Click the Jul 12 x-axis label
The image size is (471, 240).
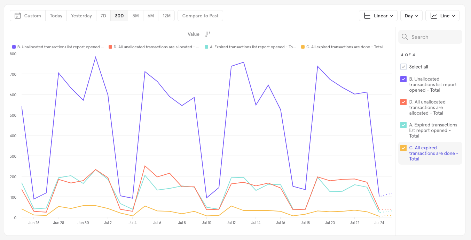point(231,223)
